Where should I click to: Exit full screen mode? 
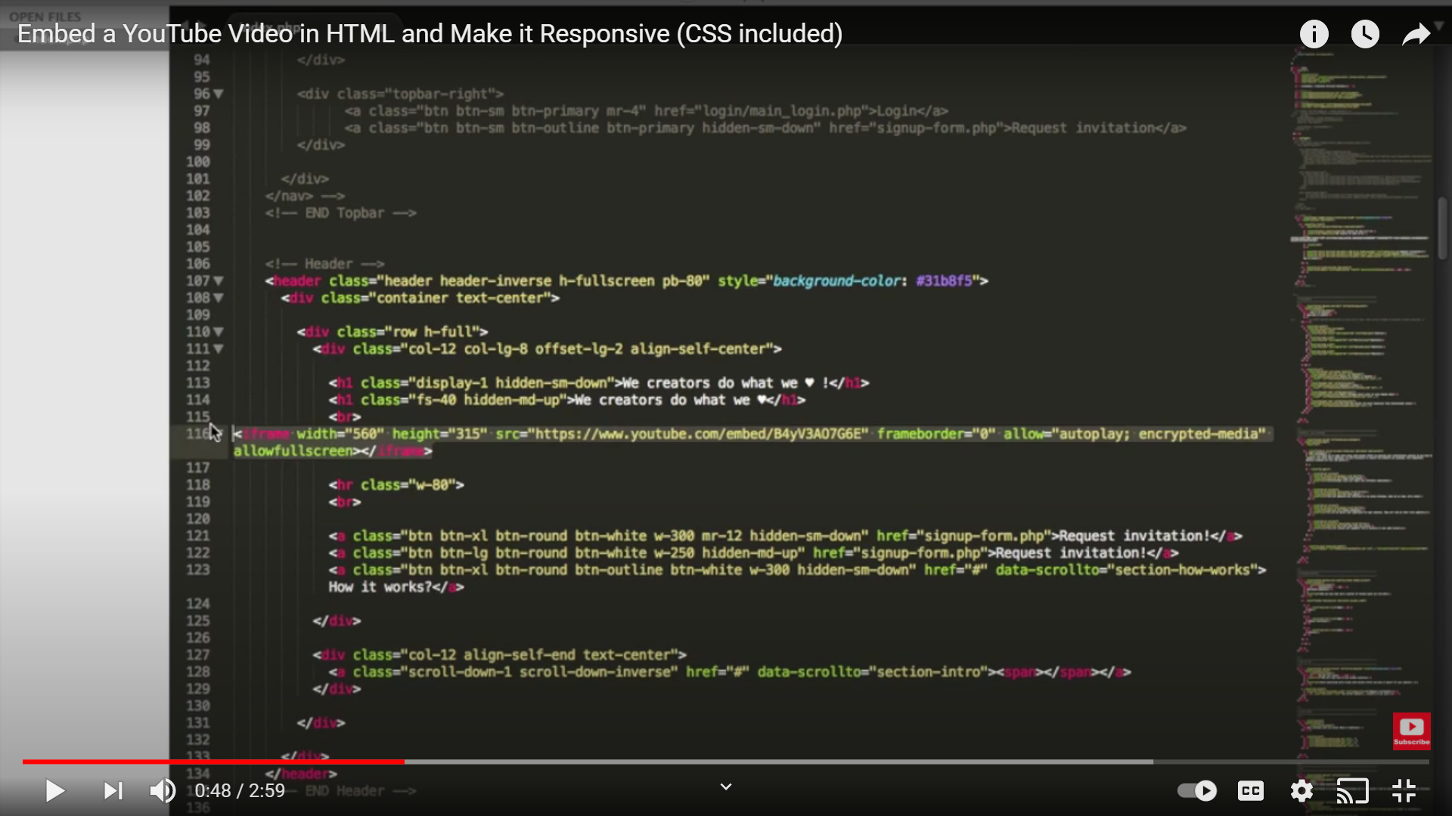coord(1404,791)
